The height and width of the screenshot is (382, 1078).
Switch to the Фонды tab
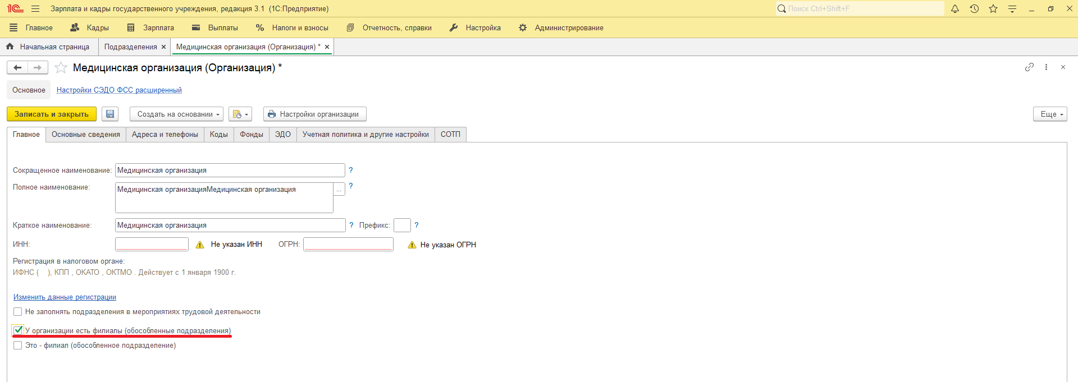coord(252,135)
